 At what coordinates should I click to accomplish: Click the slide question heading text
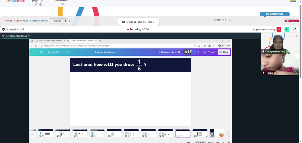(110, 65)
